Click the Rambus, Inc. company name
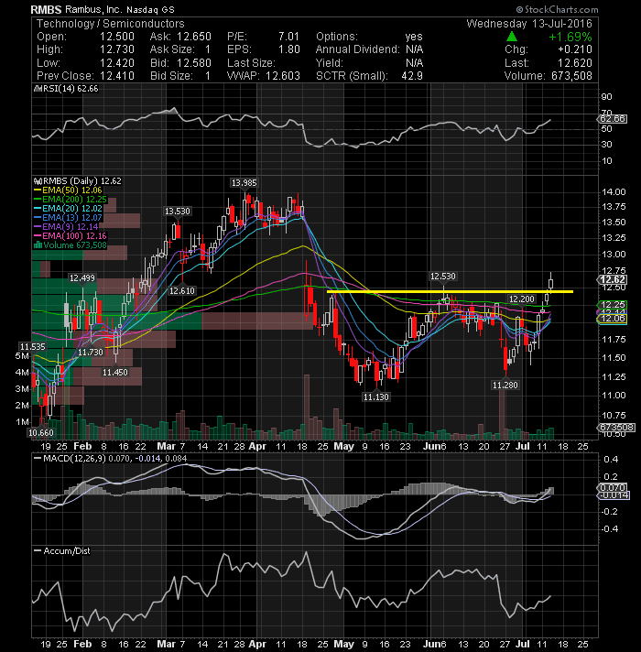This screenshot has width=641, height=652. [93, 9]
